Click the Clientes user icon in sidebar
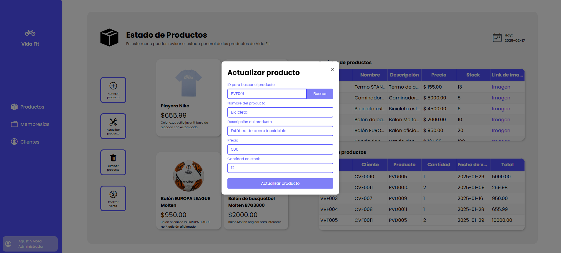The height and width of the screenshot is (253, 561). pos(14,142)
